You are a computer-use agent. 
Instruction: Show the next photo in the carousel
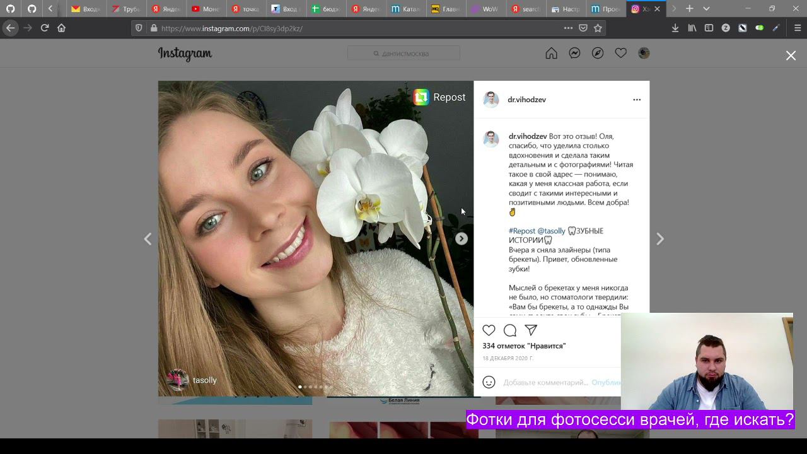(x=462, y=238)
